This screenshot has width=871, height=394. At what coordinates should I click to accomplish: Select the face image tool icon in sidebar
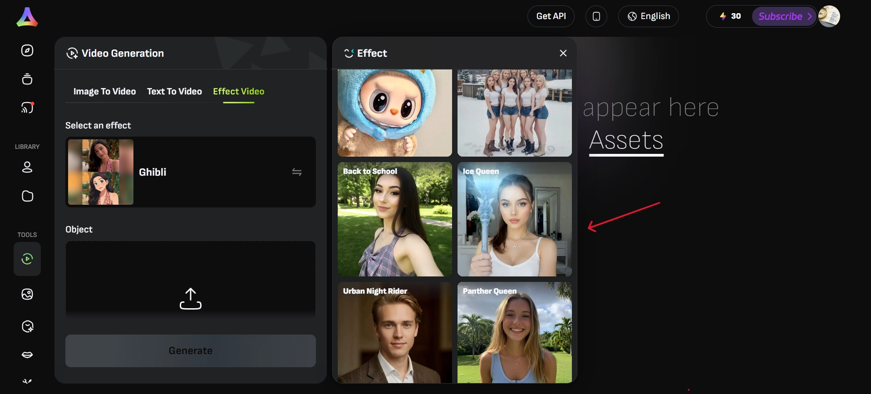(27, 294)
